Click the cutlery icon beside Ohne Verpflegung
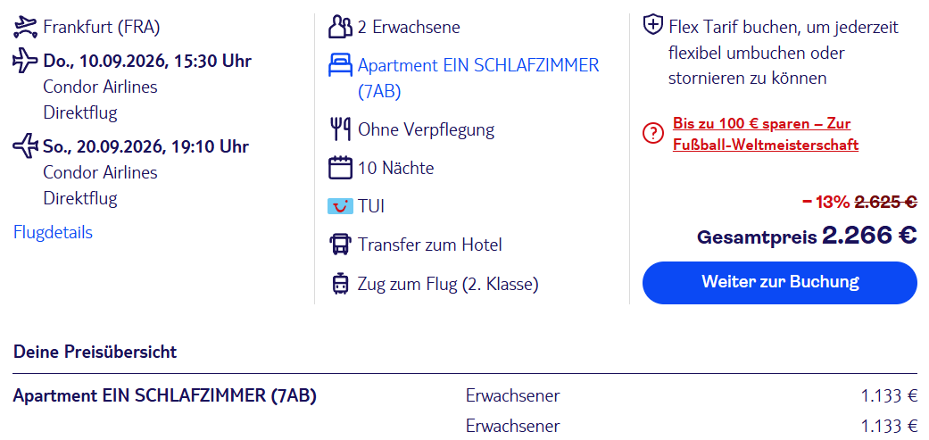The image size is (929, 440). 340,129
